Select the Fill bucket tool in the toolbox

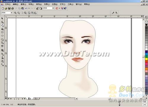click(x=2, y=61)
